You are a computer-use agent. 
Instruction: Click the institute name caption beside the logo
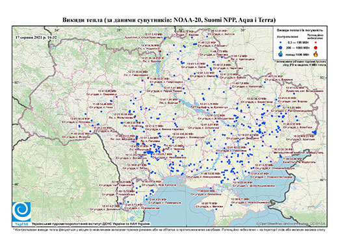pos(90,223)
